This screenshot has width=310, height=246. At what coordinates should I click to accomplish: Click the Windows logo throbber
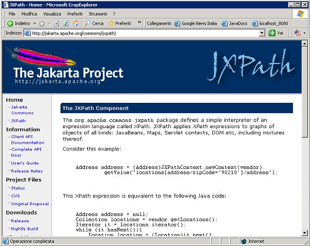point(301,14)
